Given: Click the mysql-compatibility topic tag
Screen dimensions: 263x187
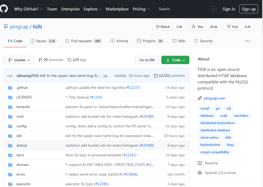Looking at the screenshot, I should (x=214, y=152).
